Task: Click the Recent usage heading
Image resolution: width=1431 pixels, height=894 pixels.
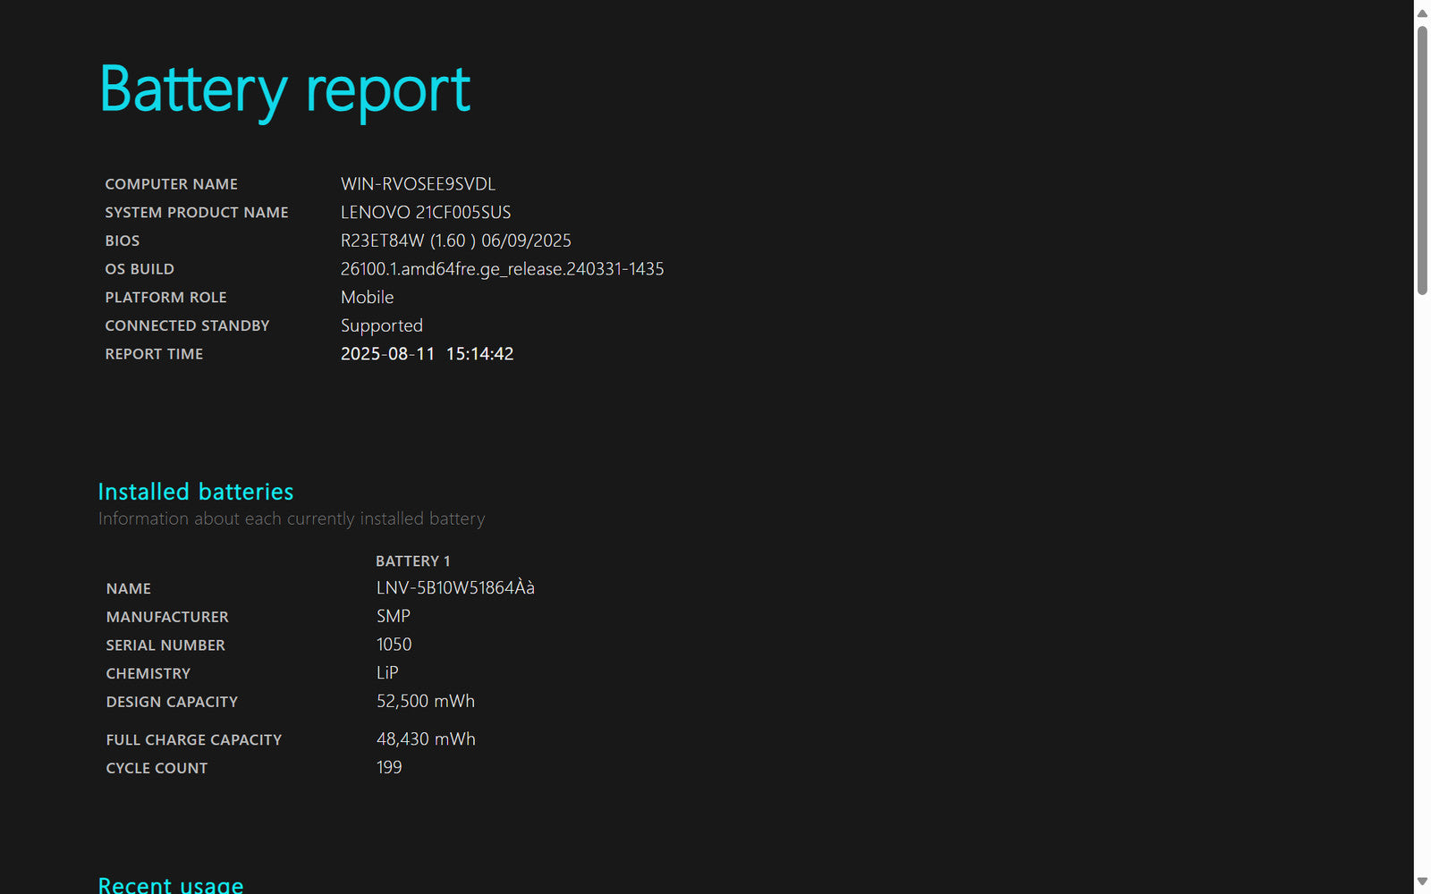Action: 171,884
